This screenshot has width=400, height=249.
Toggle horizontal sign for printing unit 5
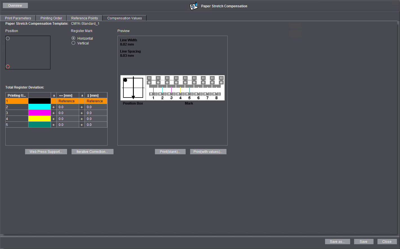(54, 125)
